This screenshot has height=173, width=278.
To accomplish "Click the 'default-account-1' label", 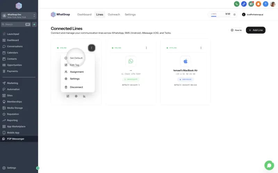I will [131, 85].
